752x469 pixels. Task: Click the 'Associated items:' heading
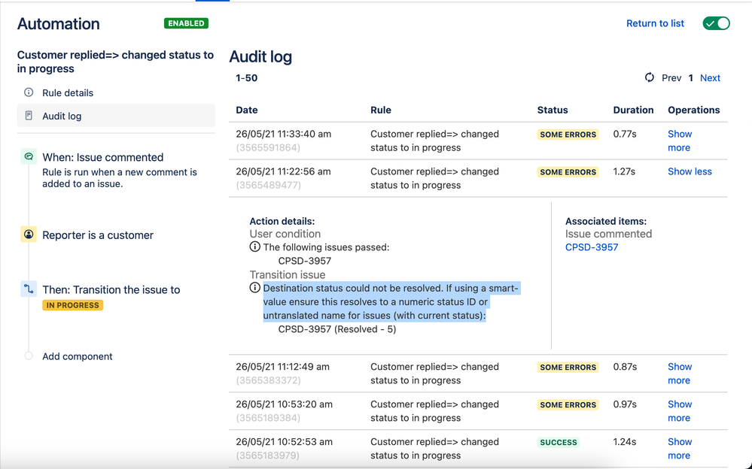606,221
